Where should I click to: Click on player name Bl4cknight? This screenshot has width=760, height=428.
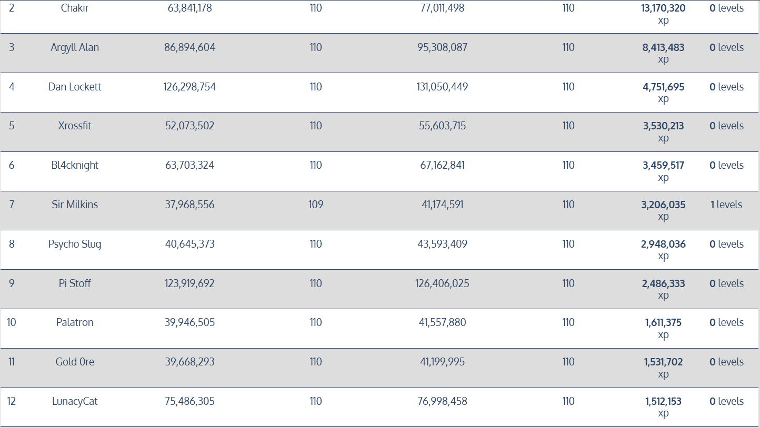(x=75, y=166)
